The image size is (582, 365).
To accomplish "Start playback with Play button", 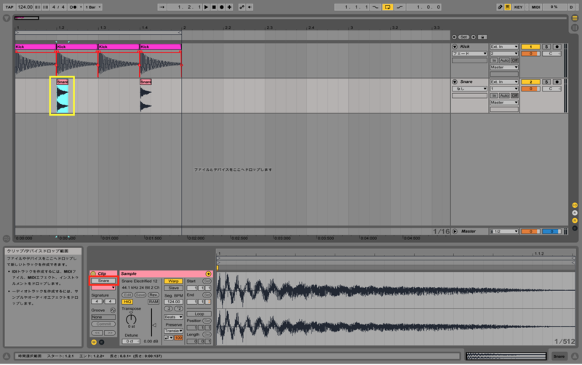I will [x=207, y=7].
